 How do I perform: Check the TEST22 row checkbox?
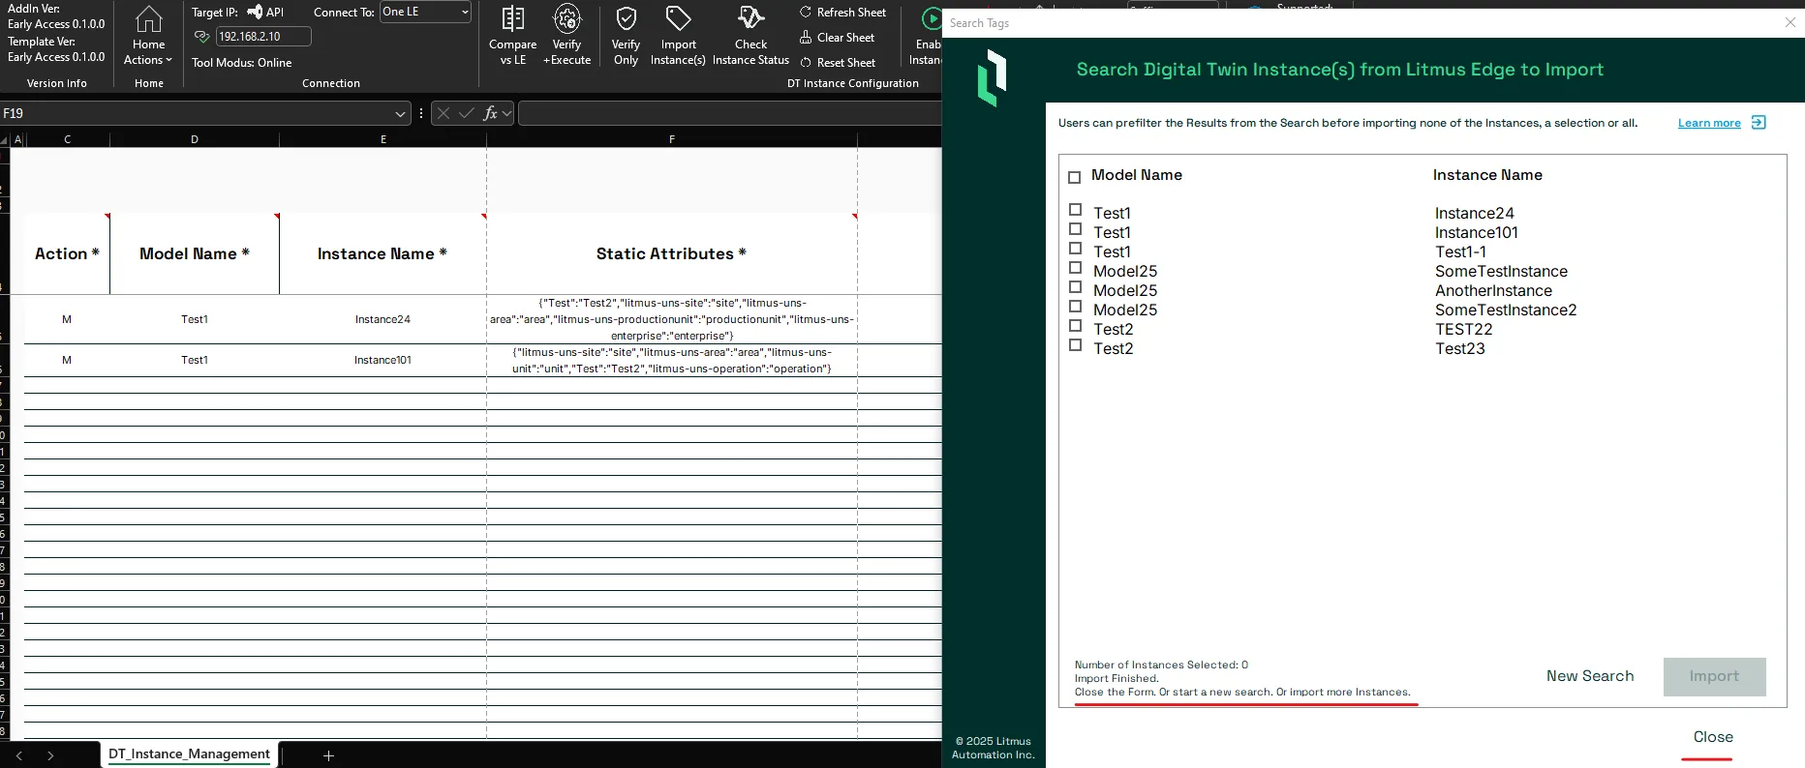click(x=1075, y=326)
